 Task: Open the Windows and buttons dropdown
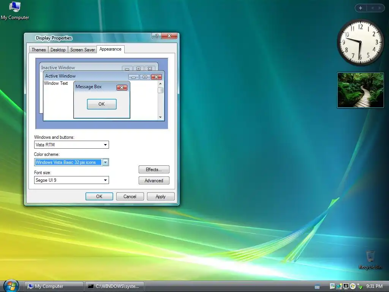(x=71, y=145)
